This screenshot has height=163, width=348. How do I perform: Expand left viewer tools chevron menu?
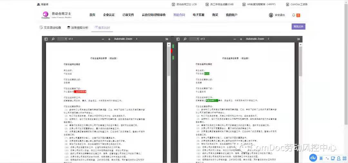[167, 39]
